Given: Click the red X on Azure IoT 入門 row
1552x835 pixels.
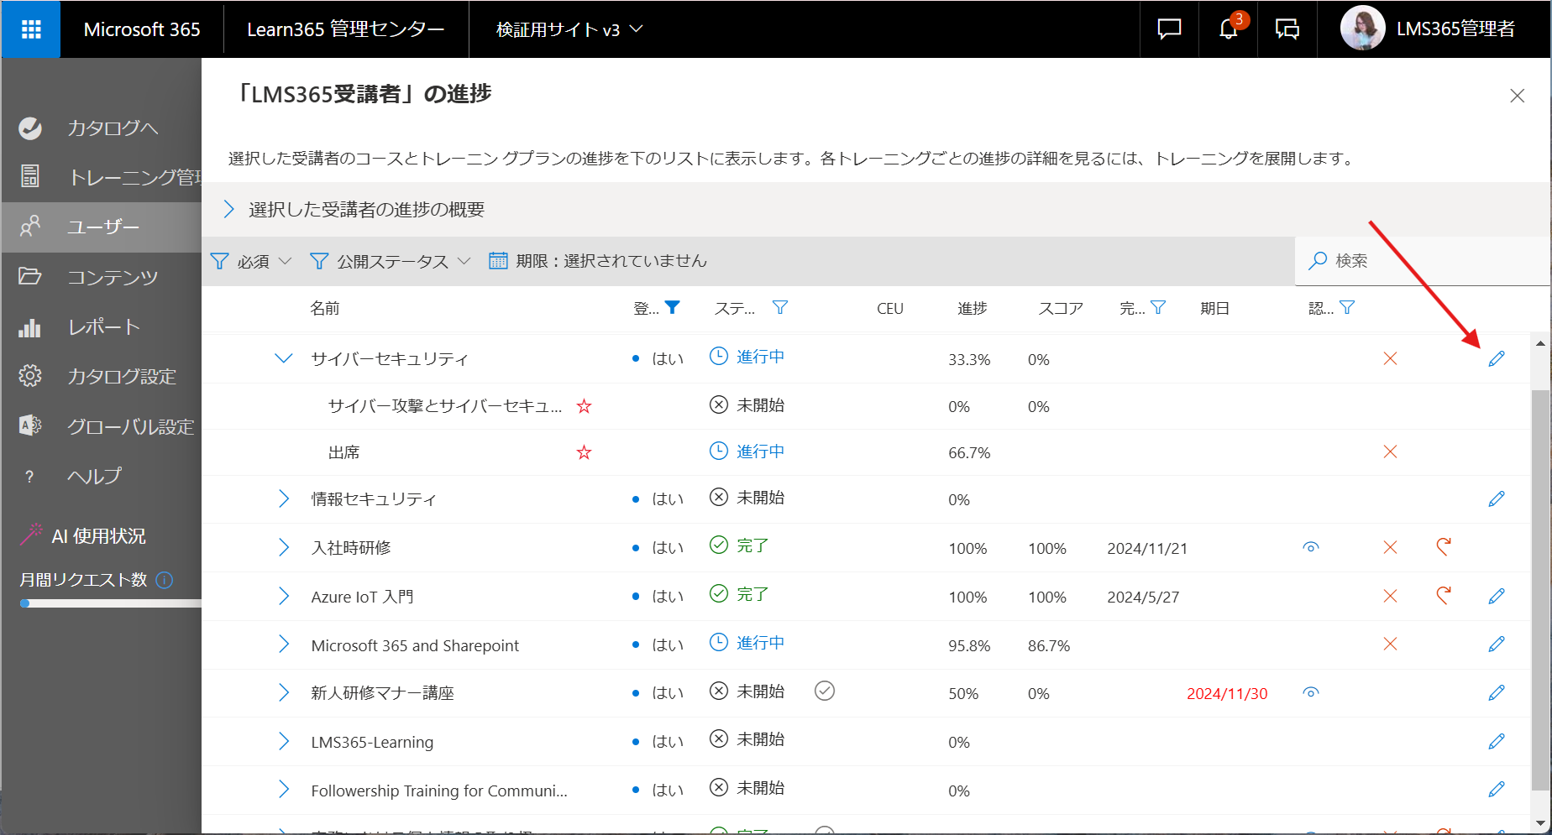Looking at the screenshot, I should [x=1390, y=596].
